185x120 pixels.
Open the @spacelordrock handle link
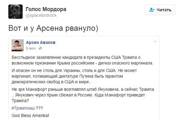(x=41, y=15)
